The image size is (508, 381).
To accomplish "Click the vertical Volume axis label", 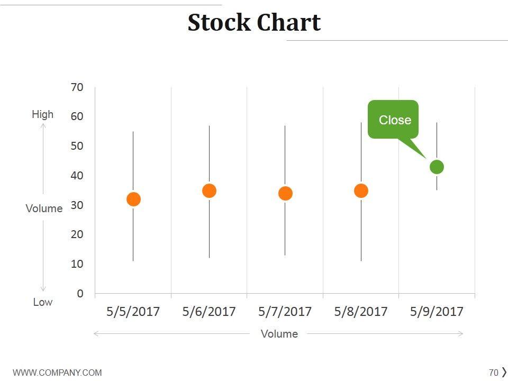I will point(44,208).
